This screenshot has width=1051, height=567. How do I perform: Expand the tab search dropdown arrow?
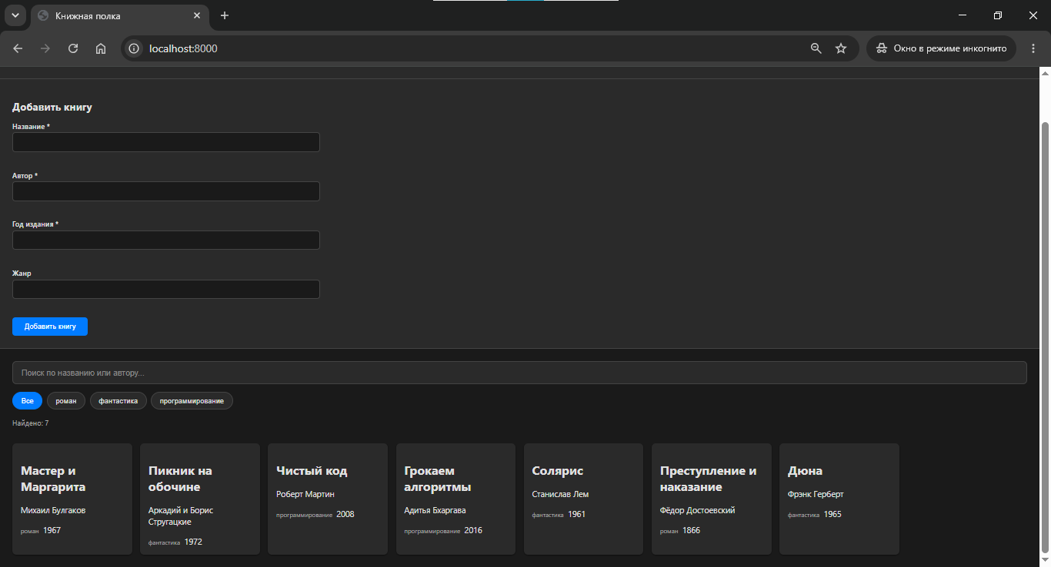pyautogui.click(x=15, y=15)
